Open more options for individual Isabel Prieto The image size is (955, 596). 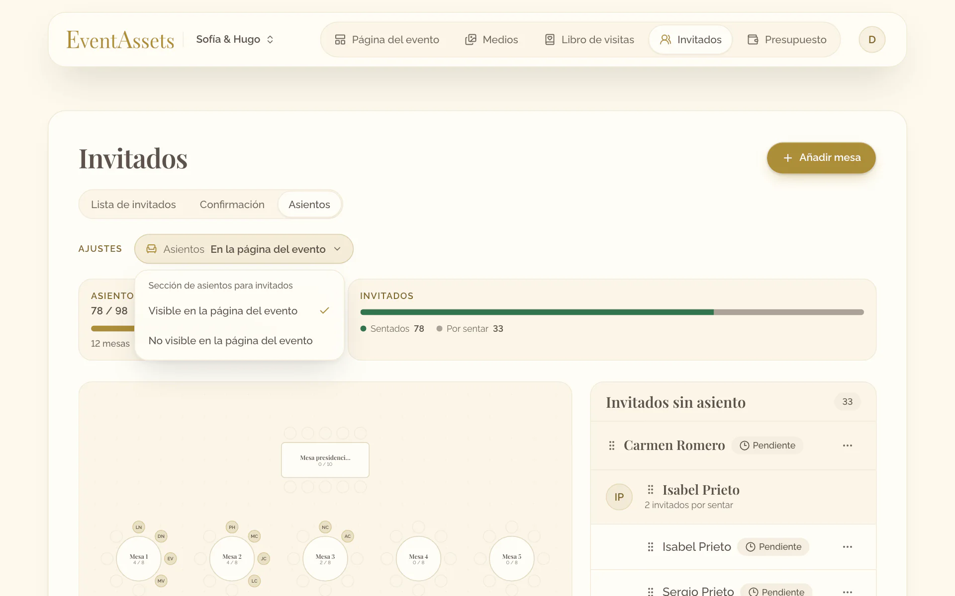pyautogui.click(x=848, y=547)
